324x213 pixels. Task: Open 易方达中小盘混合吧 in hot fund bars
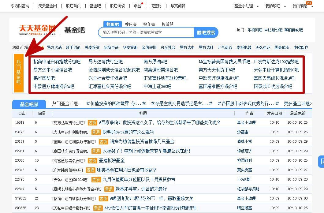pos(53,70)
